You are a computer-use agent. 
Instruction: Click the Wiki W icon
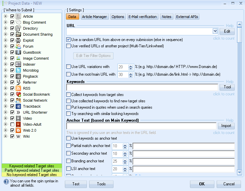(x=18, y=136)
